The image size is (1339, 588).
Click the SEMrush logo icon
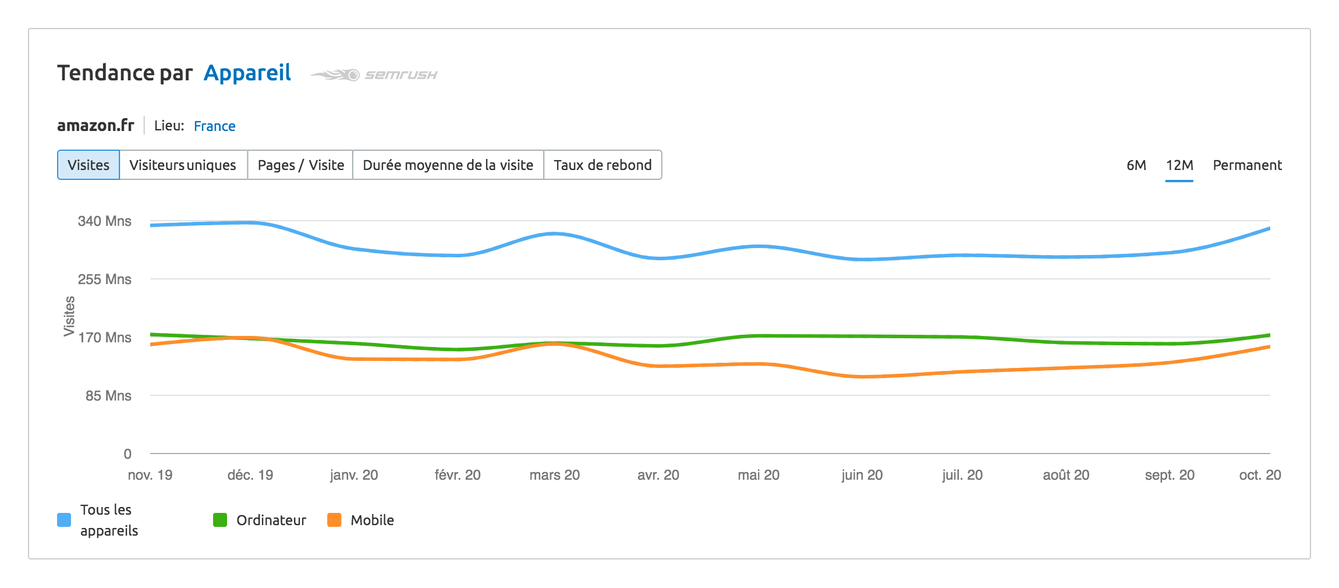click(336, 75)
